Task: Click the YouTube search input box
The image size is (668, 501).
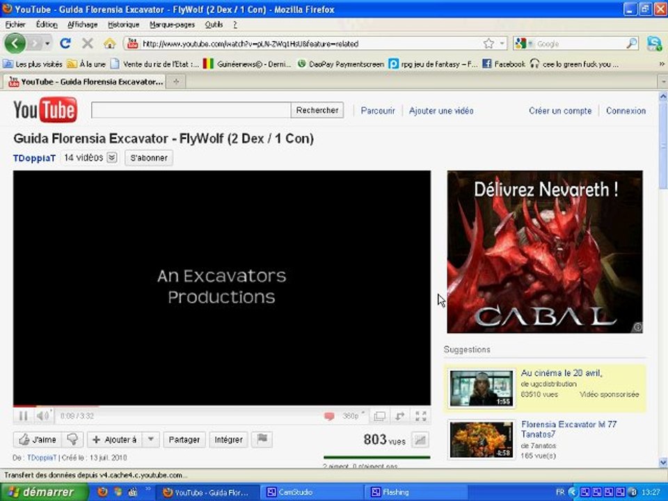Action: (191, 111)
